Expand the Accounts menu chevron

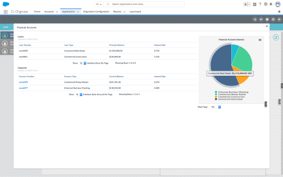pos(57,12)
